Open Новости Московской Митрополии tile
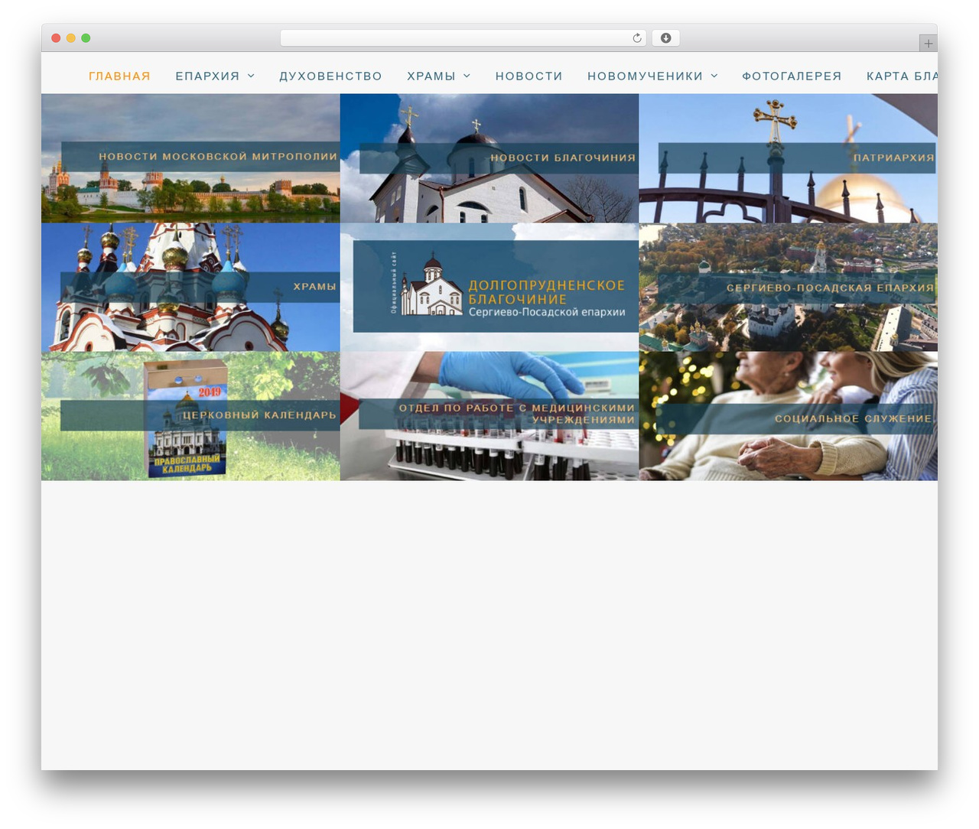Viewport: 979px width, 829px height. [190, 158]
